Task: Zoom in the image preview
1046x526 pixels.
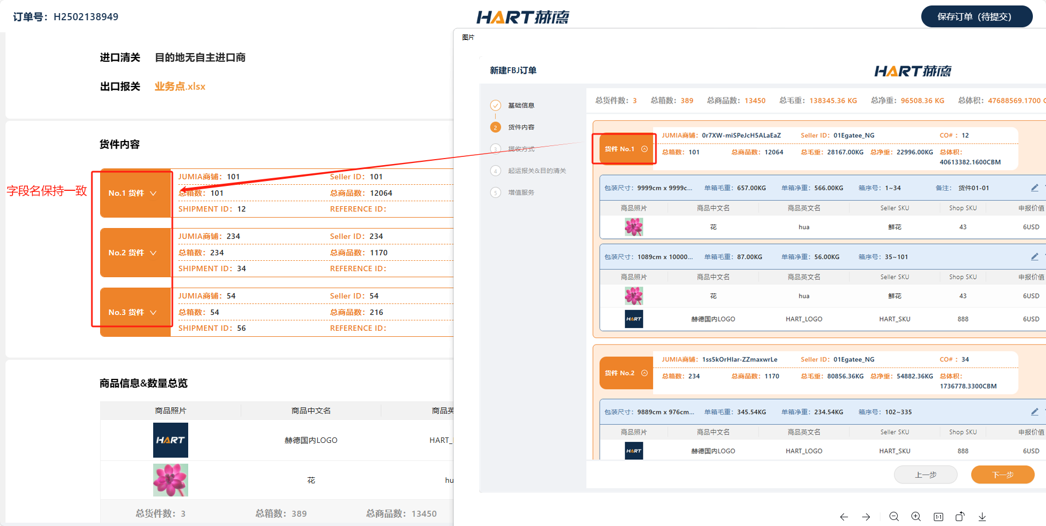Action: (916, 517)
